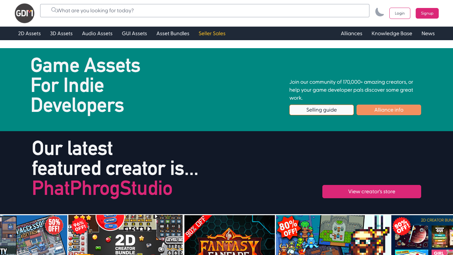Open the Fantasy Fanfare thumbnail

(229, 235)
